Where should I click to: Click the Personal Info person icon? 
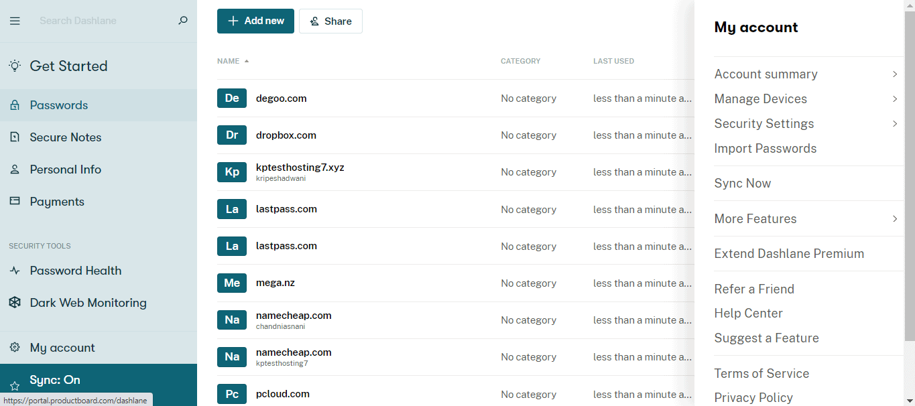point(15,170)
